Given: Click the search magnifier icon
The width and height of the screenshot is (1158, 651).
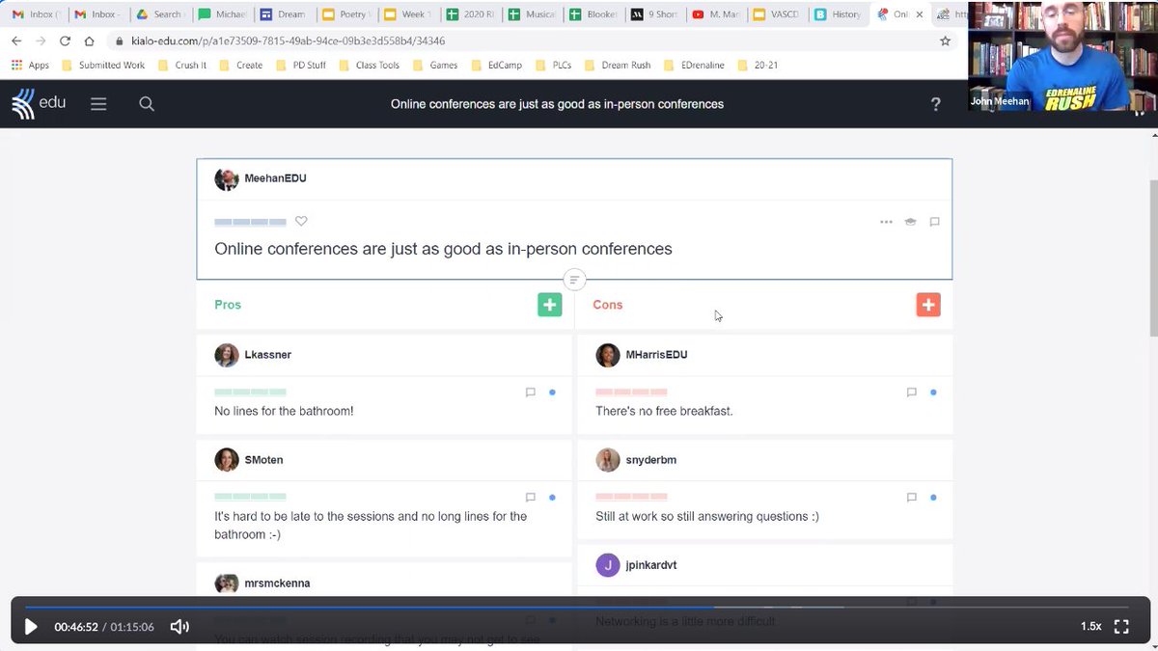Looking at the screenshot, I should [147, 104].
